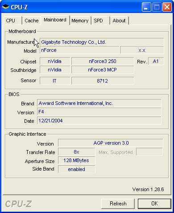Click the Manufacturer label
Screen dimensions: 174x213
tap(21, 42)
